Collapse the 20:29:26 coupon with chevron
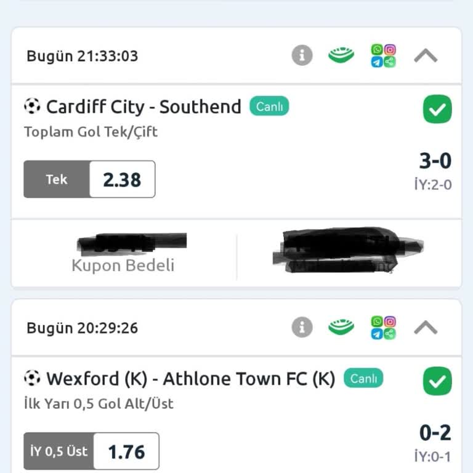This screenshot has height=473, width=473. tap(426, 328)
